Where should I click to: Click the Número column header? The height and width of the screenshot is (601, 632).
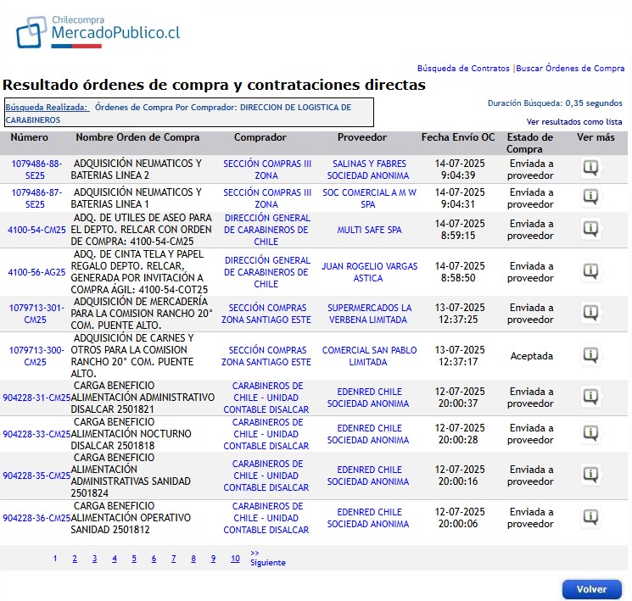29,137
